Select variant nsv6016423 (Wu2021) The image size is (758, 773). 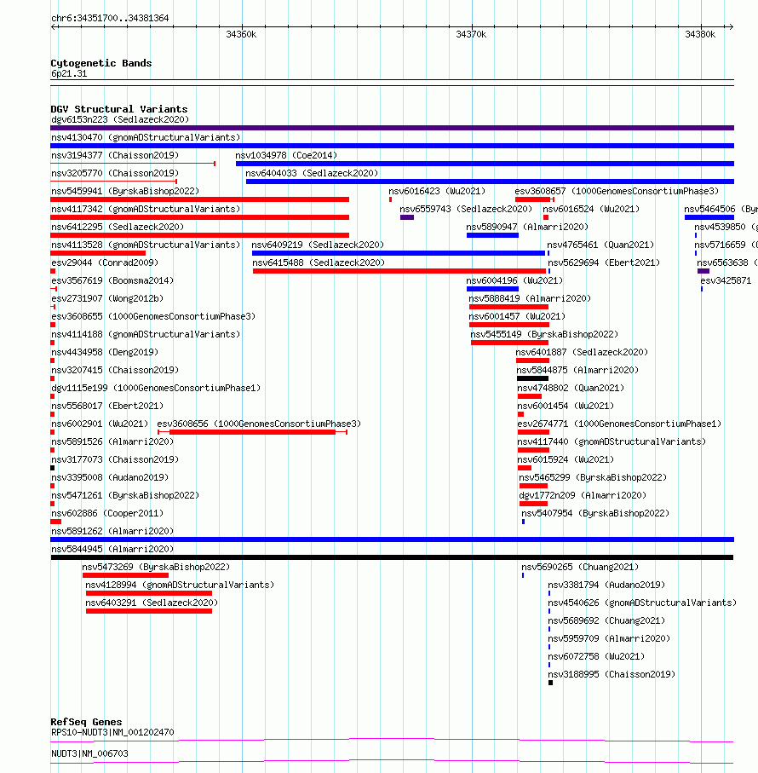[x=437, y=191]
